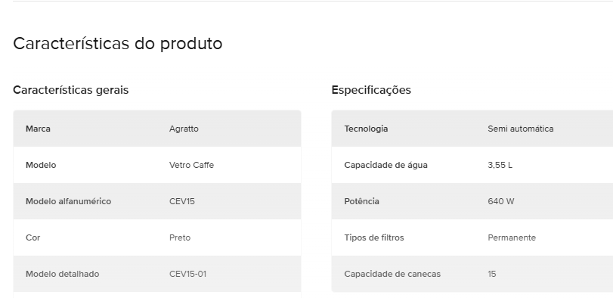Click the 'Cor' row label

tap(33, 237)
